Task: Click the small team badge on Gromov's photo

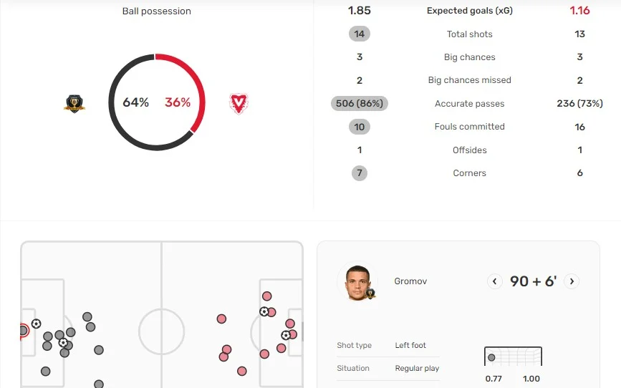Action: coord(371,294)
